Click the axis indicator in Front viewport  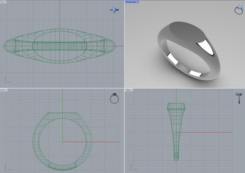click(7, 167)
